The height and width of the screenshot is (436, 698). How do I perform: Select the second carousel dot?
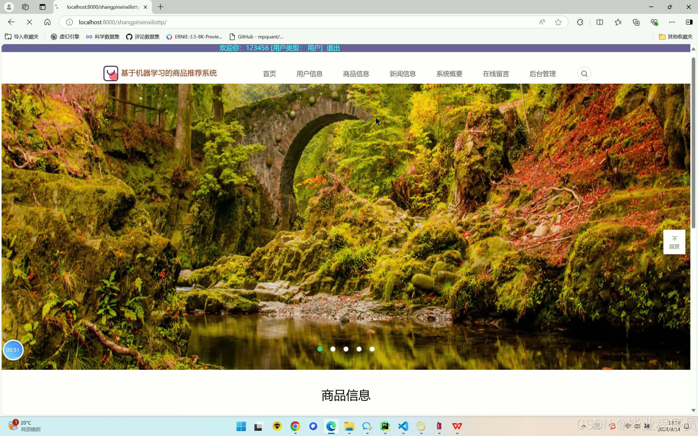click(x=333, y=349)
